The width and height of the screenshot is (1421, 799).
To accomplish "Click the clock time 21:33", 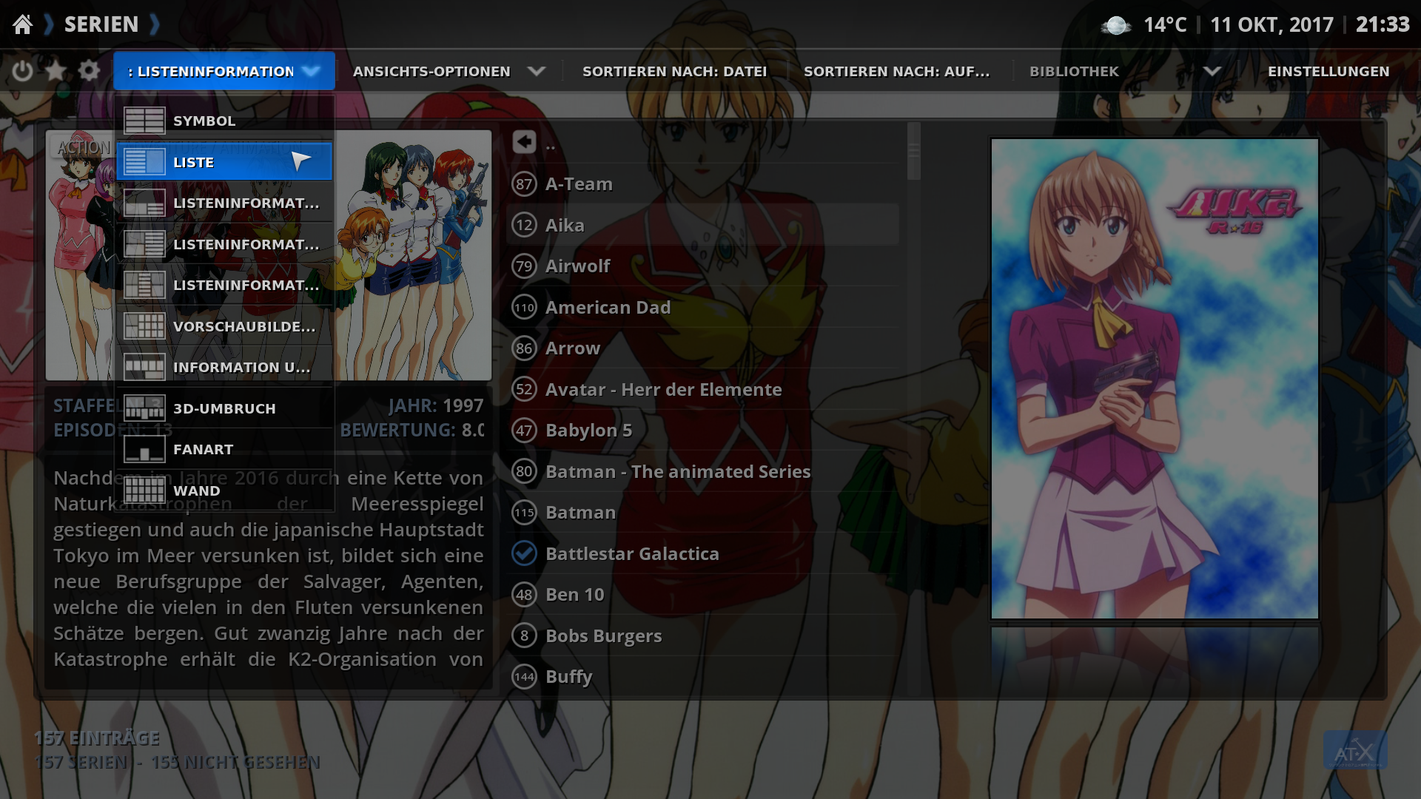I will (x=1383, y=24).
